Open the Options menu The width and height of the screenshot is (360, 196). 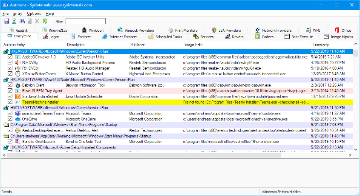[x=34, y=14]
